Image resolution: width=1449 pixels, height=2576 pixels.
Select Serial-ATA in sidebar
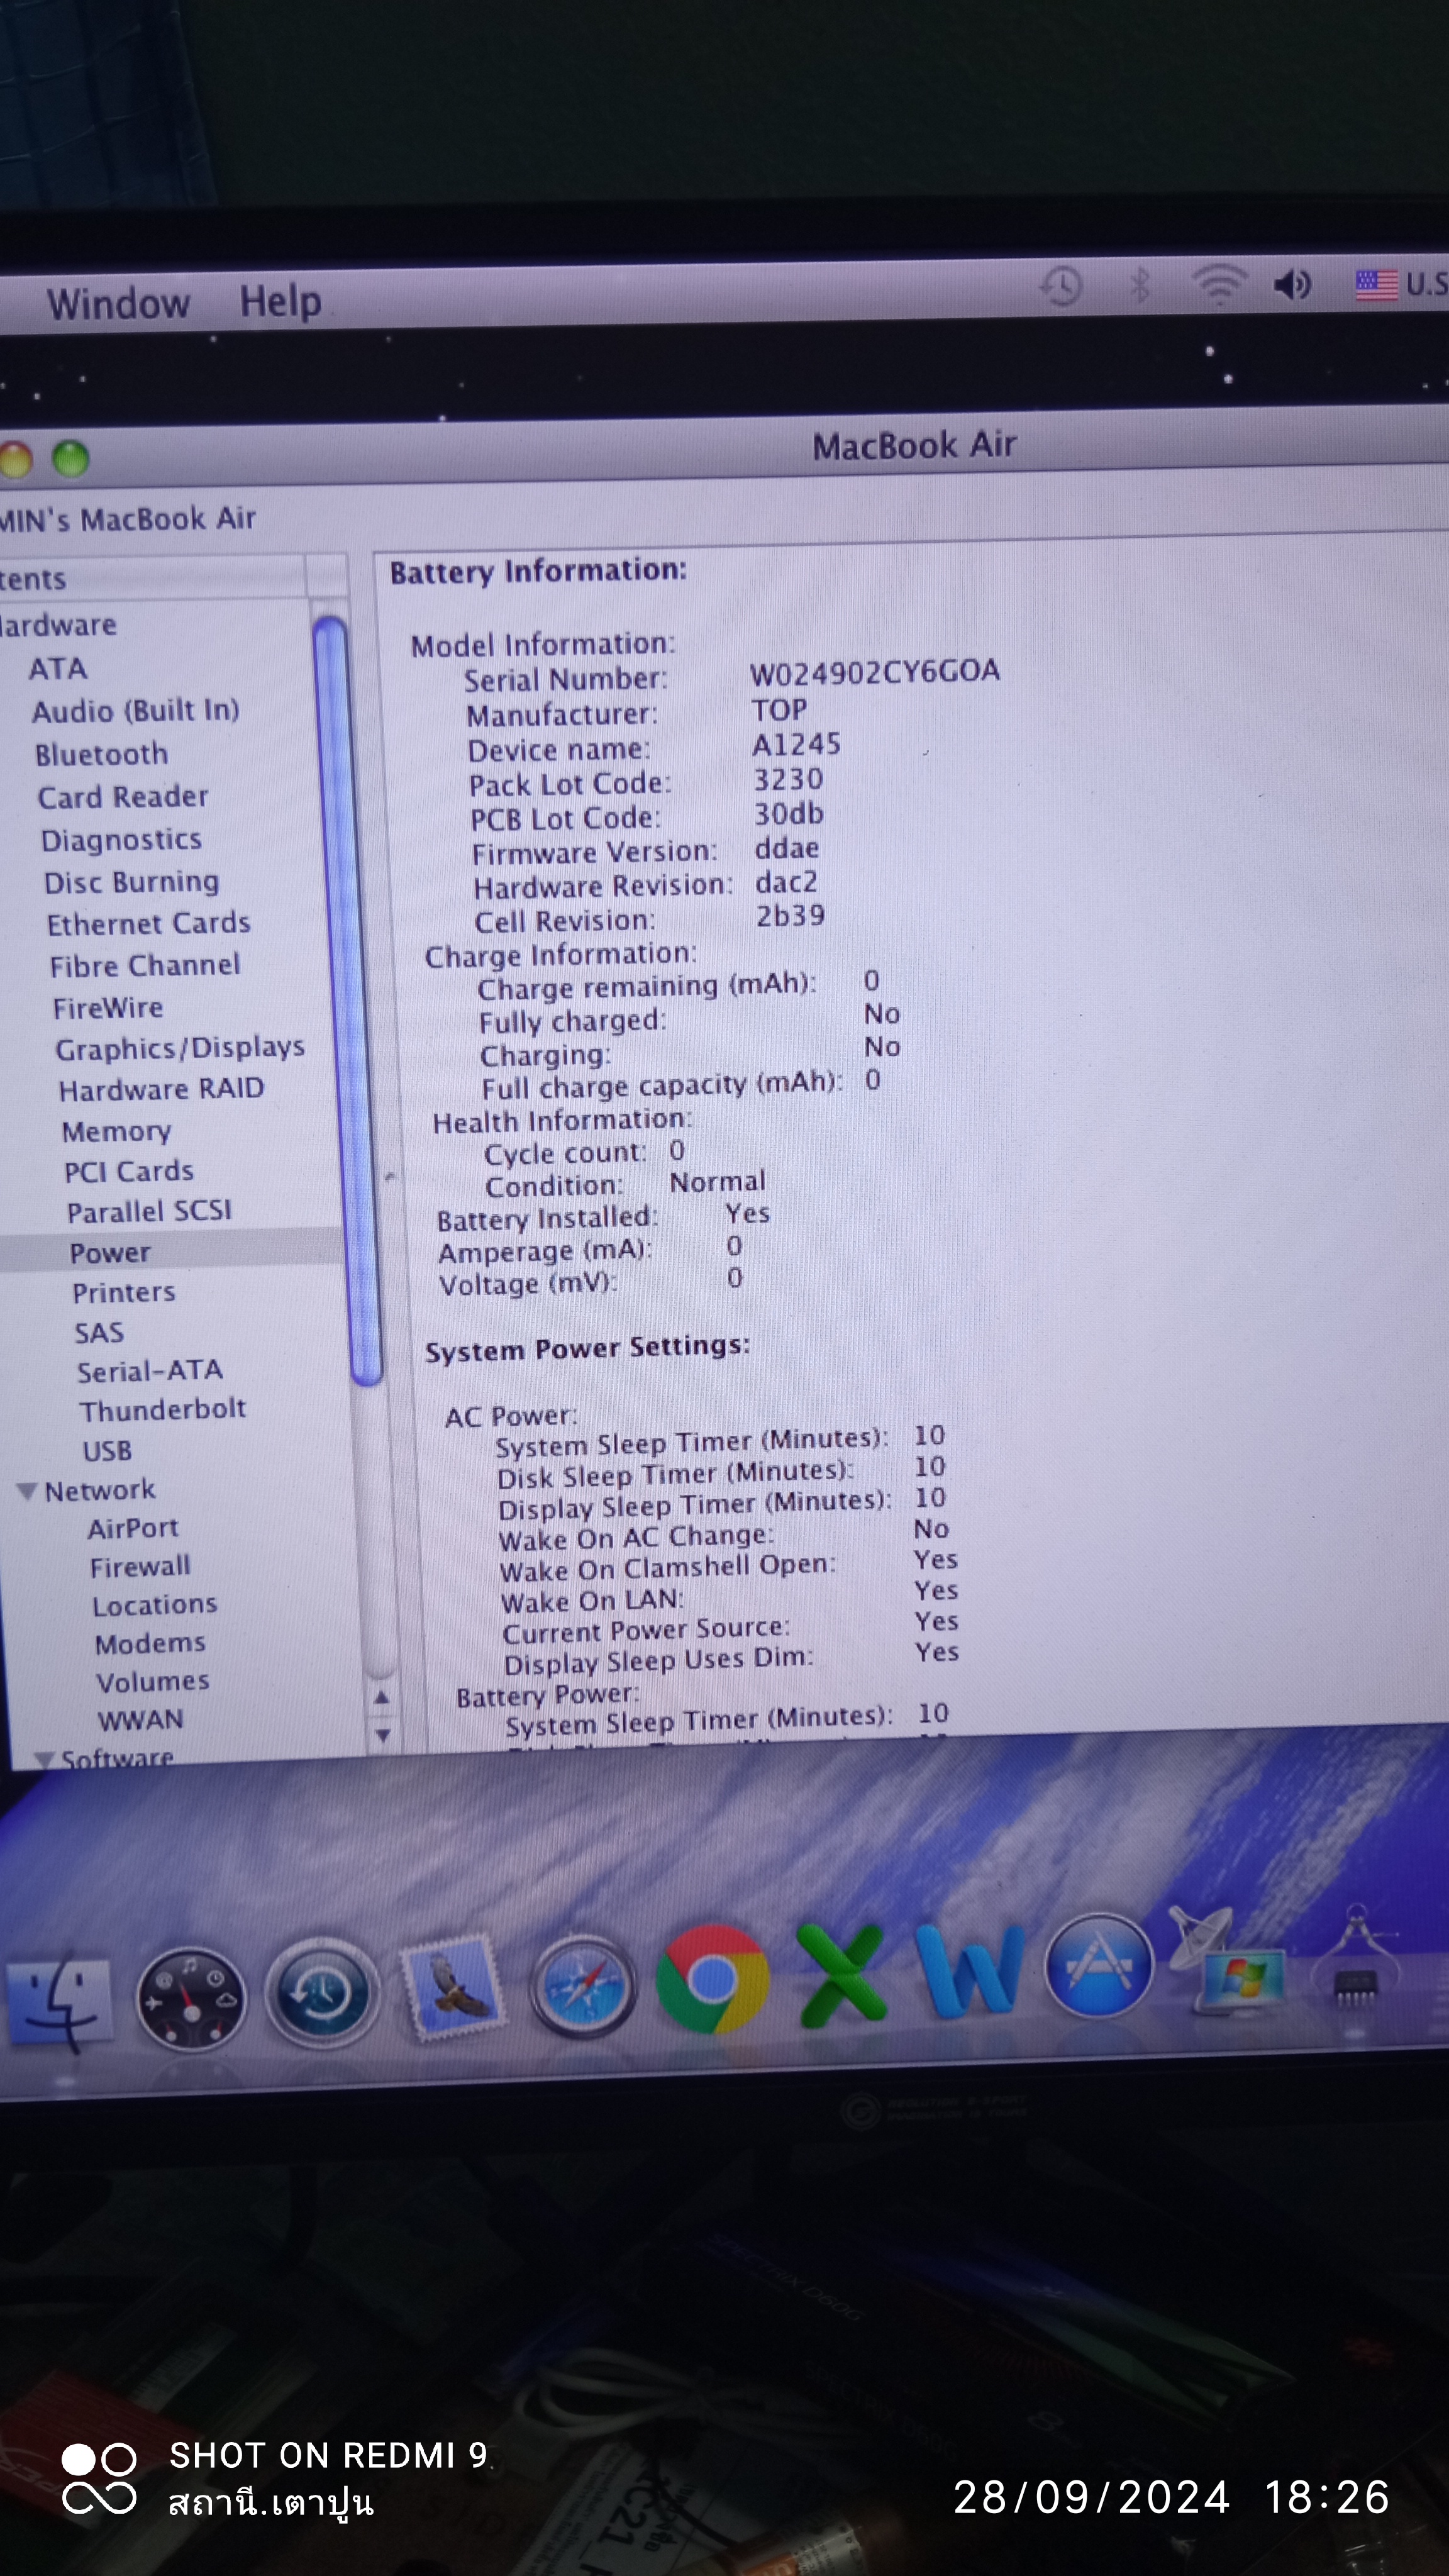click(150, 1371)
